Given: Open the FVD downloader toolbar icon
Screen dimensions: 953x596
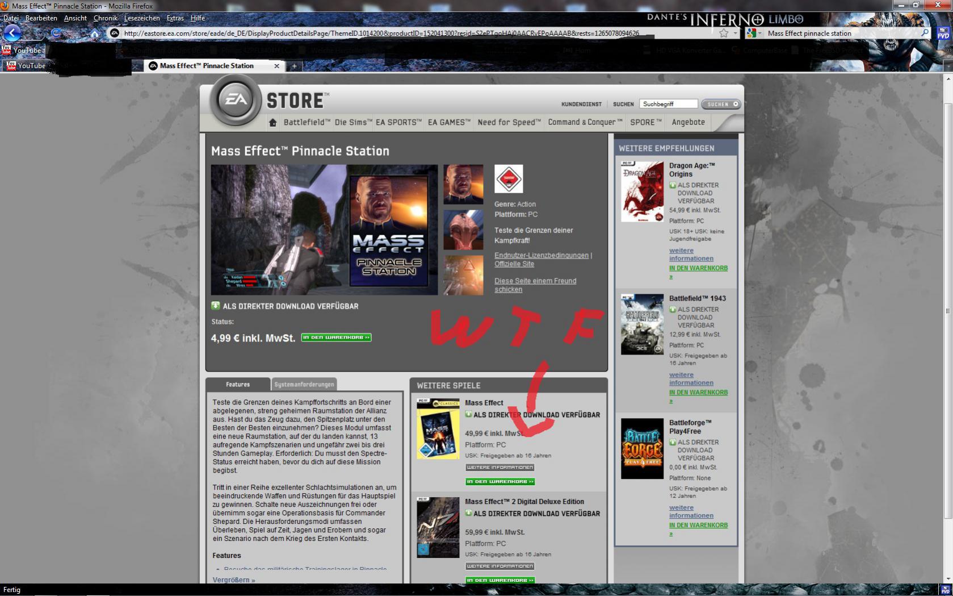Looking at the screenshot, I should coord(942,33).
